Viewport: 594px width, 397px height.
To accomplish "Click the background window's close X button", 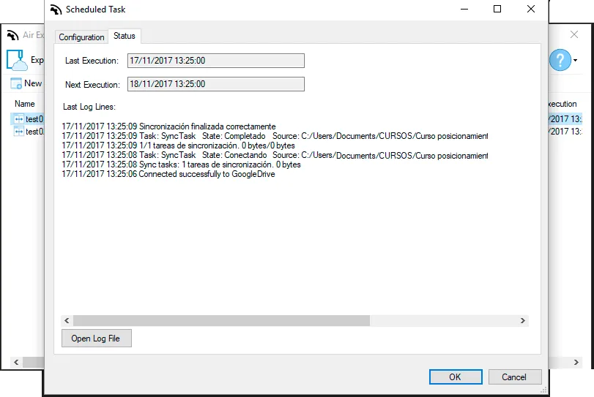I will click(574, 35).
